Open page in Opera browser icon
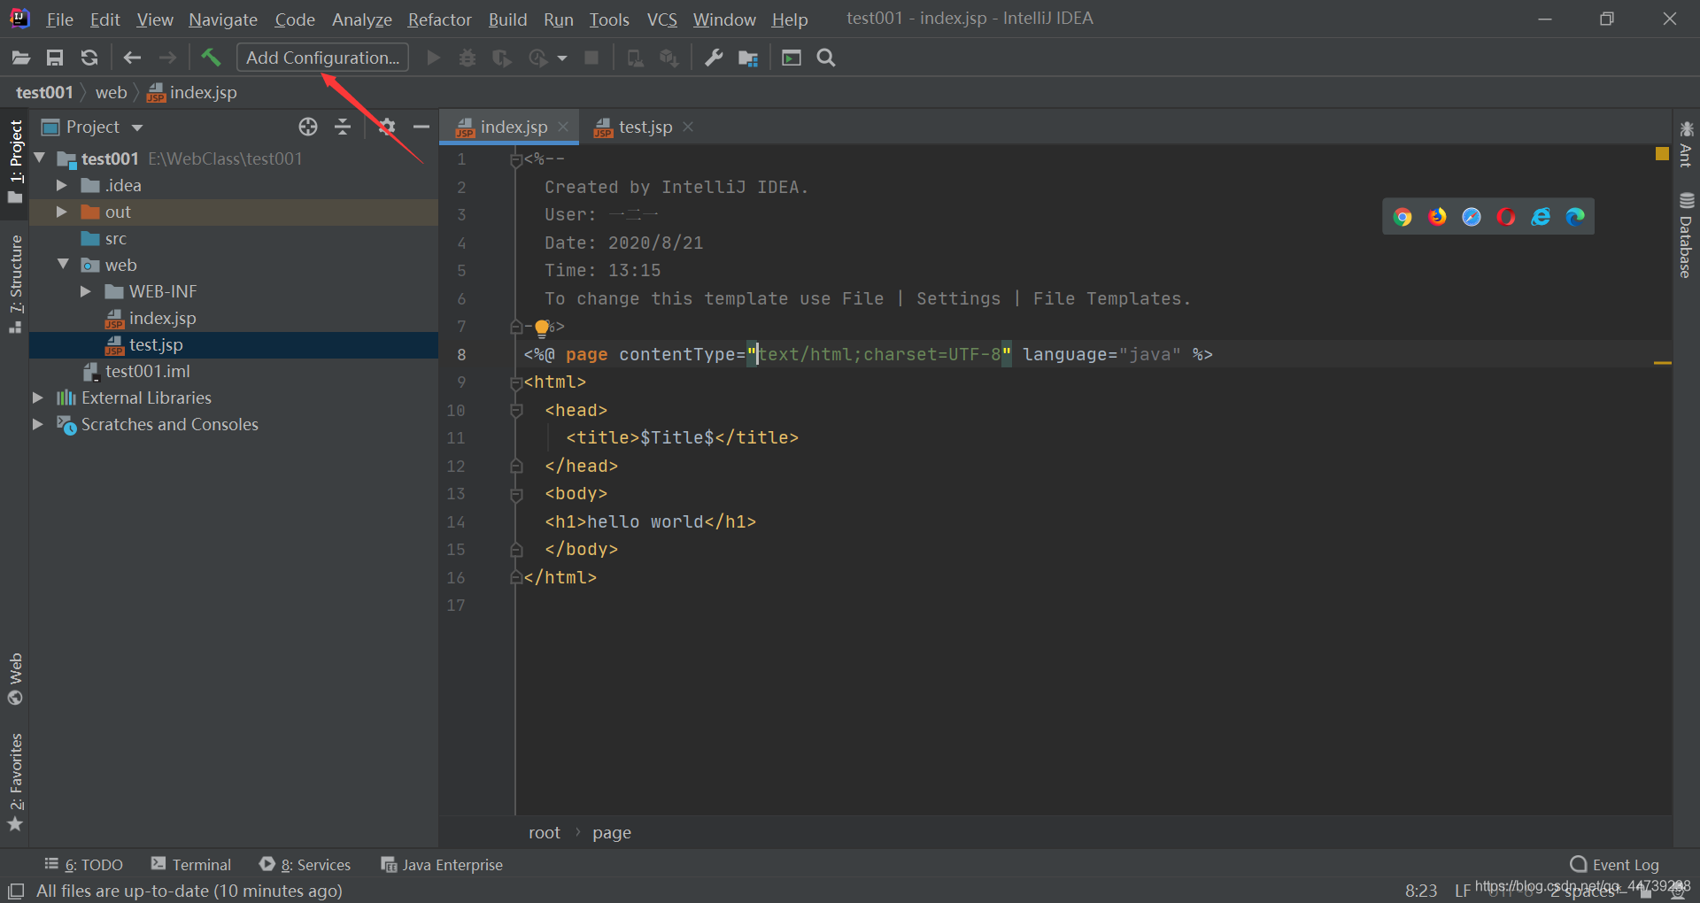The width and height of the screenshot is (1700, 903). click(x=1506, y=217)
